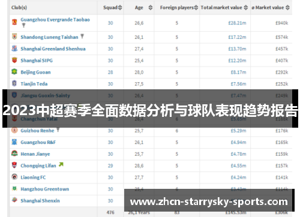
Task: Sort by Total market value arrows
Action: (246, 8)
